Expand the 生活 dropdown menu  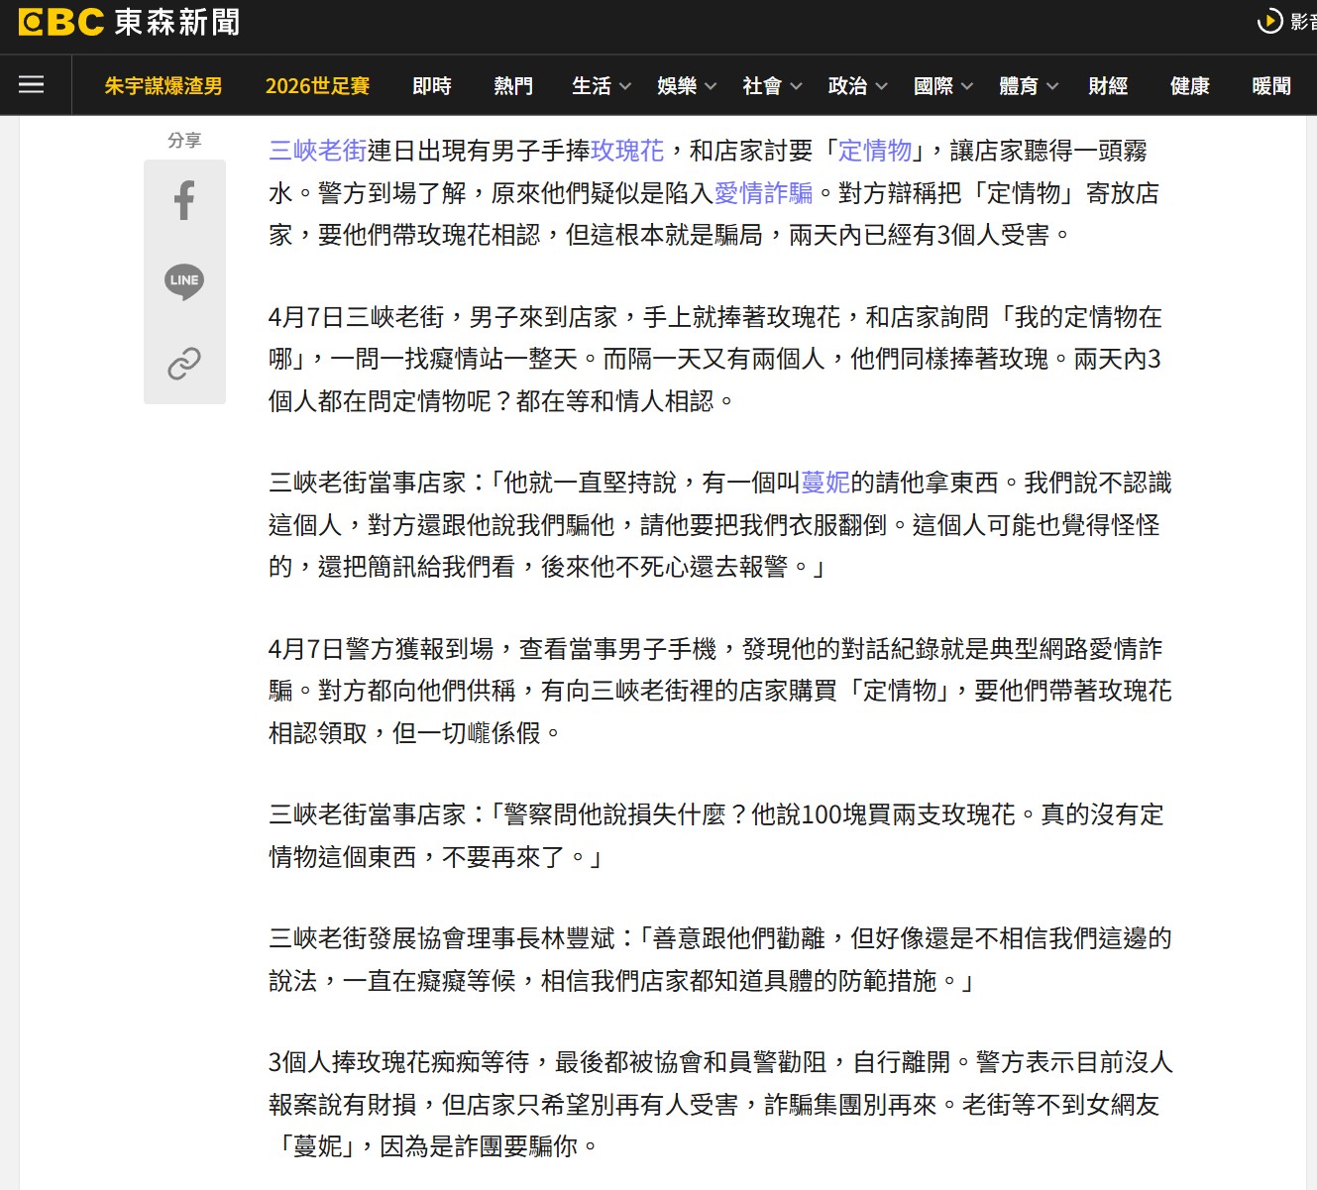click(602, 86)
